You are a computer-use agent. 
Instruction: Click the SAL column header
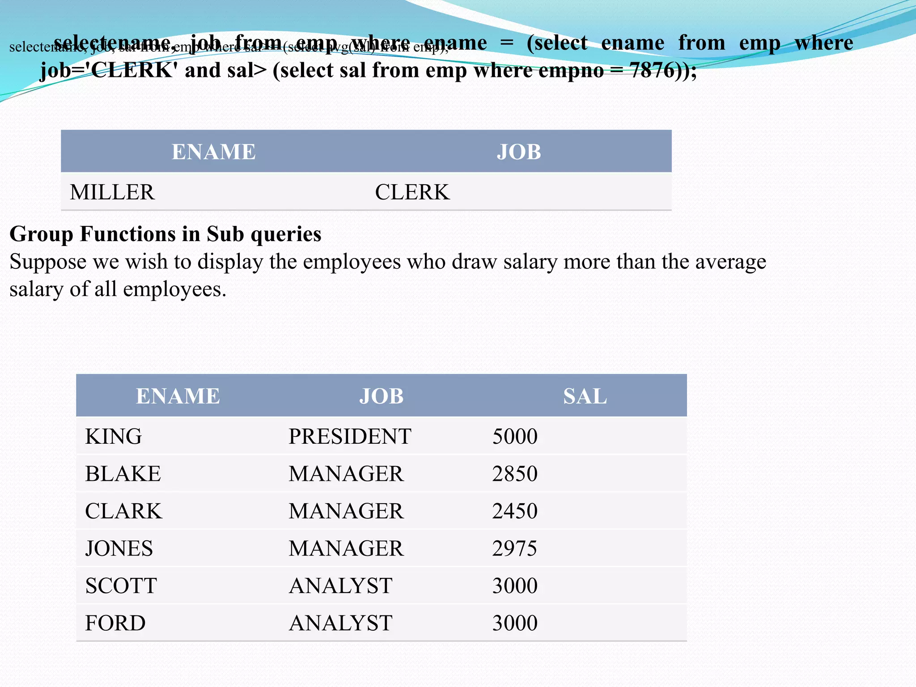click(x=585, y=396)
